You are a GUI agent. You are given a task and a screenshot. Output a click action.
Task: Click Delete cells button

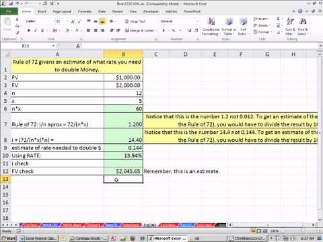pos(262,26)
